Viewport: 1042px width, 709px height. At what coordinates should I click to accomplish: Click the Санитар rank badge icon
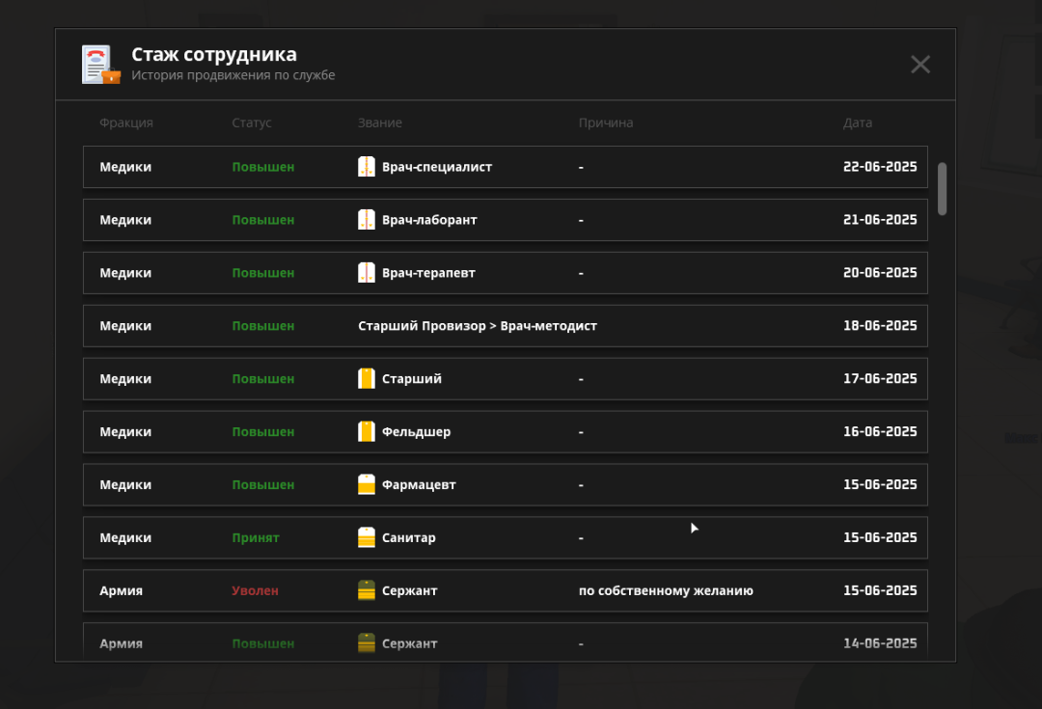(x=367, y=538)
